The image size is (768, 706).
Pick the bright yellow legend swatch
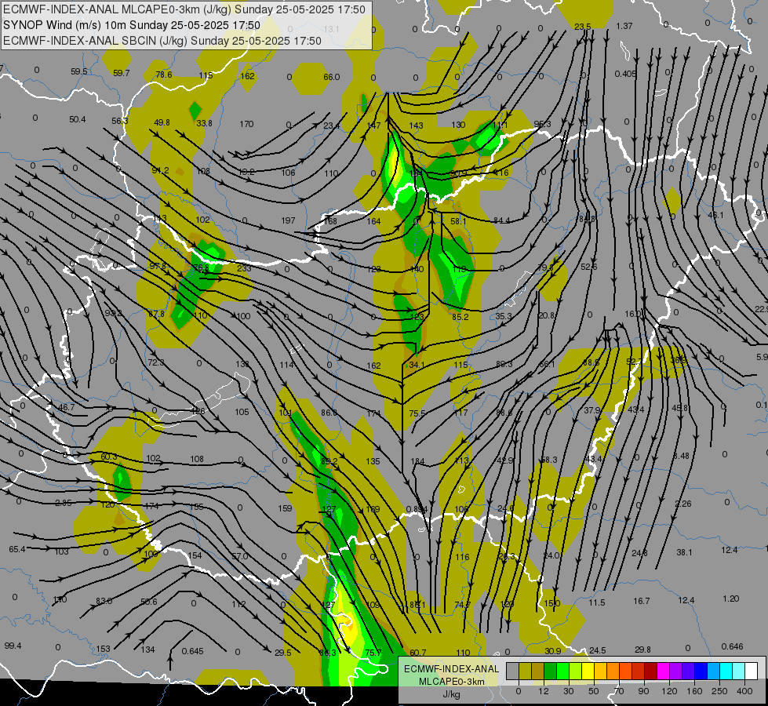tap(588, 671)
